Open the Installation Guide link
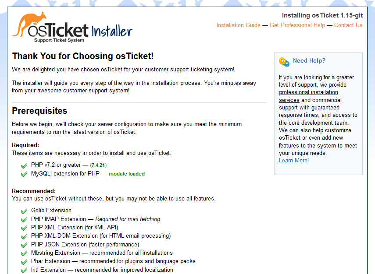 click(x=238, y=25)
